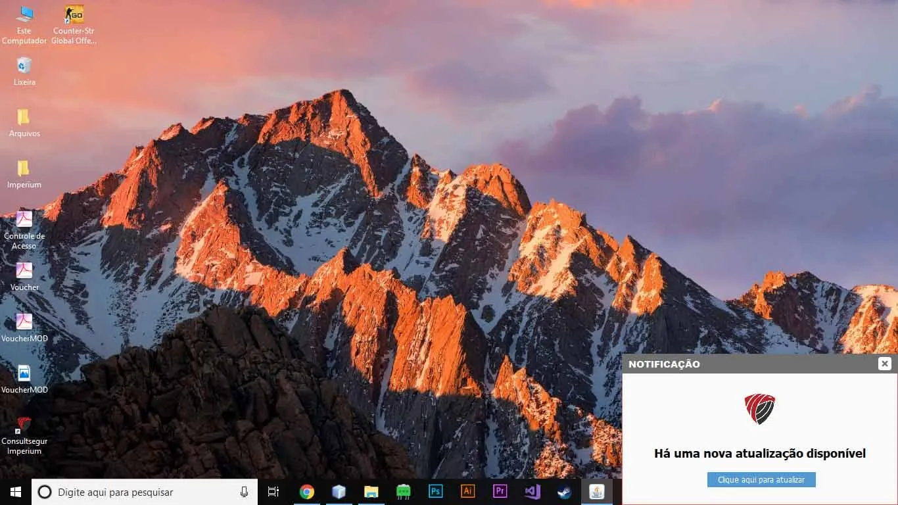Open Visual Studio from the taskbar

point(532,492)
